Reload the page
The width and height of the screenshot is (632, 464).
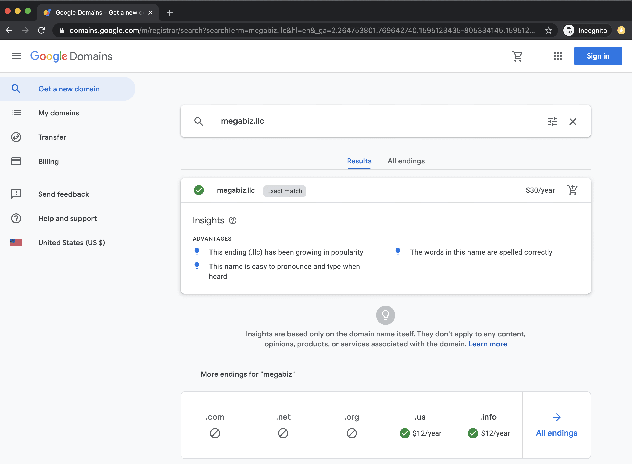click(42, 30)
